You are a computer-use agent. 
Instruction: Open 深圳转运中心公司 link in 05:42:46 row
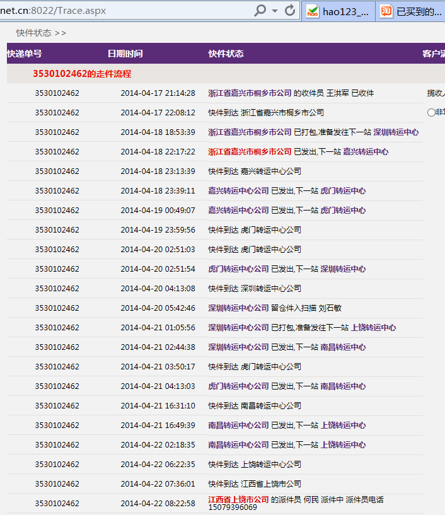click(238, 308)
